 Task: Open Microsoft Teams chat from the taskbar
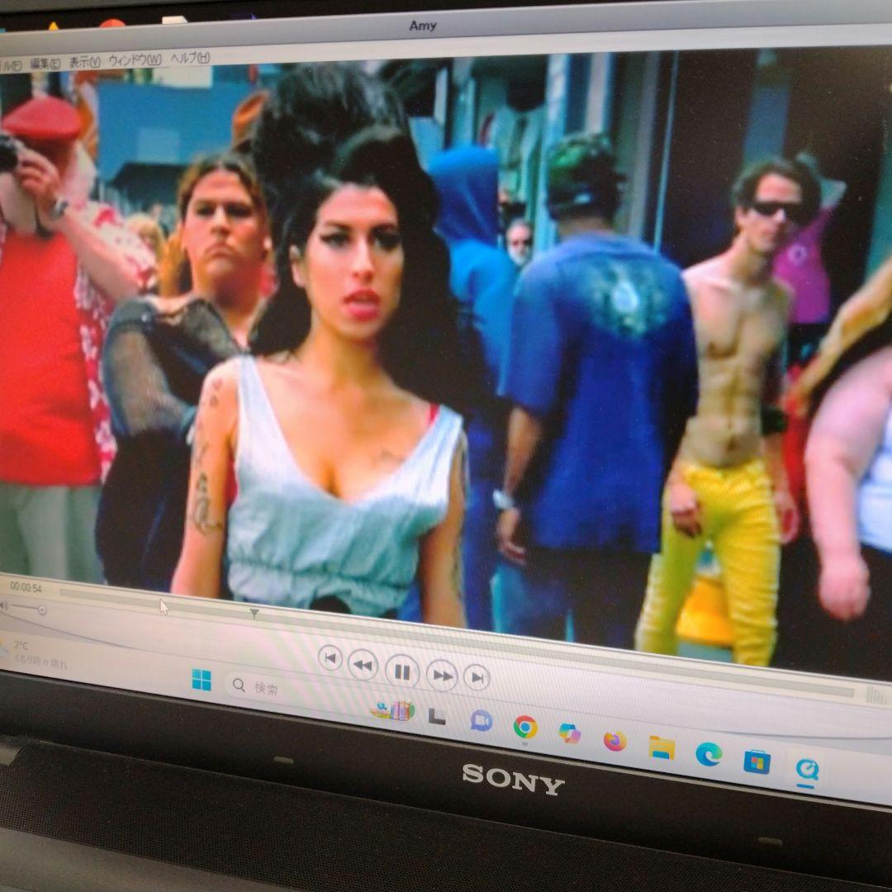[x=479, y=721]
